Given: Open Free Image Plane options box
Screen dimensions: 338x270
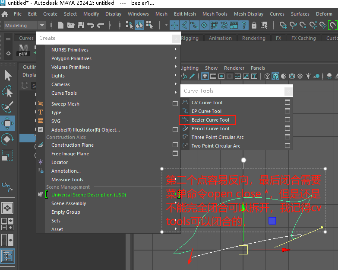Looking at the screenshot, I should point(175,153).
